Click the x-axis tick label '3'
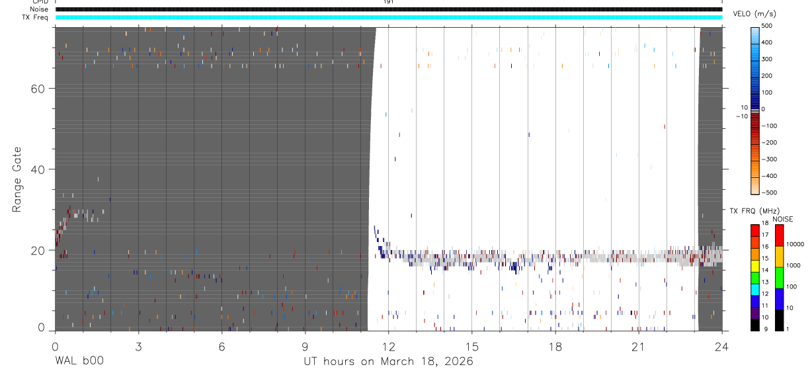 138,346
